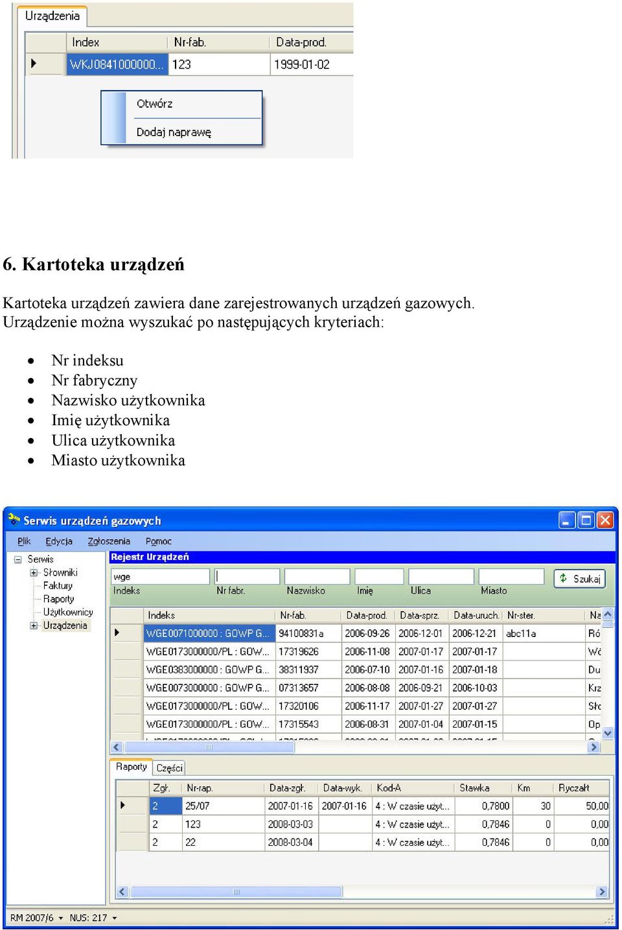Screen dimensions: 622x930
Task: Switch to the Części tab
Action: 170,768
